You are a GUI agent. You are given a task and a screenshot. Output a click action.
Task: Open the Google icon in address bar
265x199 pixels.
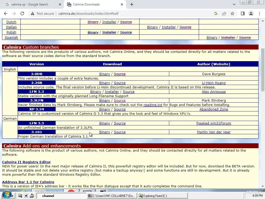coord(216,13)
